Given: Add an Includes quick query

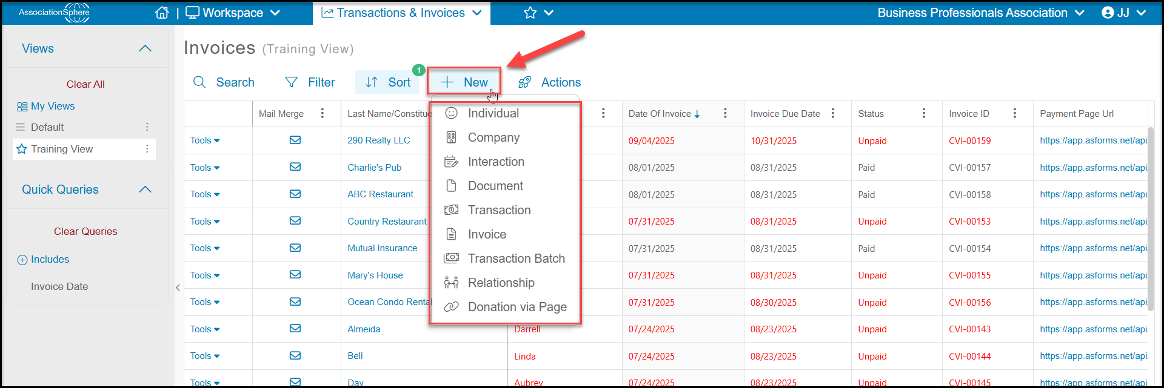Looking at the screenshot, I should point(43,260).
